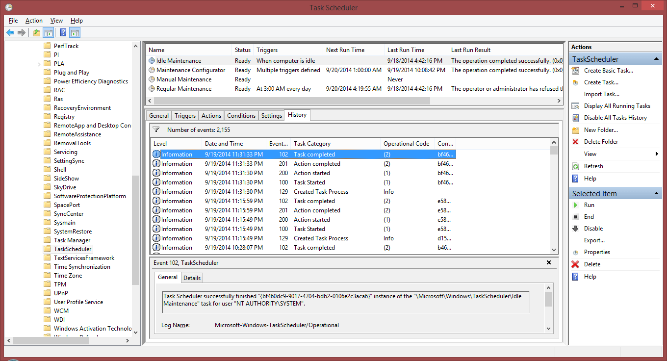The height and width of the screenshot is (361, 667).
Task: Select the Time Synchronization folder
Action: tap(82, 267)
